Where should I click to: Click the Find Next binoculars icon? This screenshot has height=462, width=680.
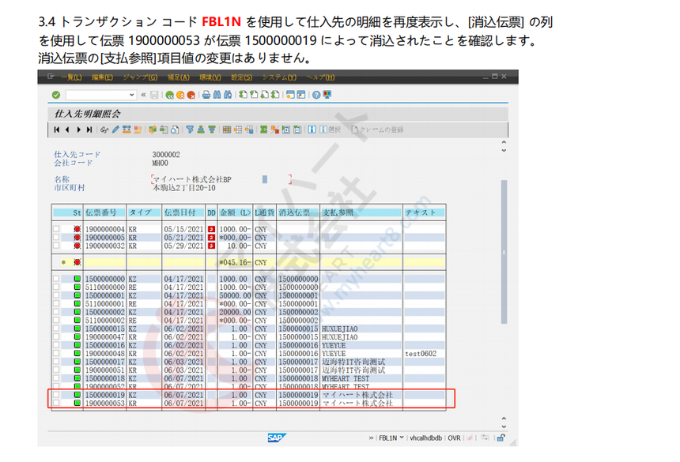pos(228,95)
